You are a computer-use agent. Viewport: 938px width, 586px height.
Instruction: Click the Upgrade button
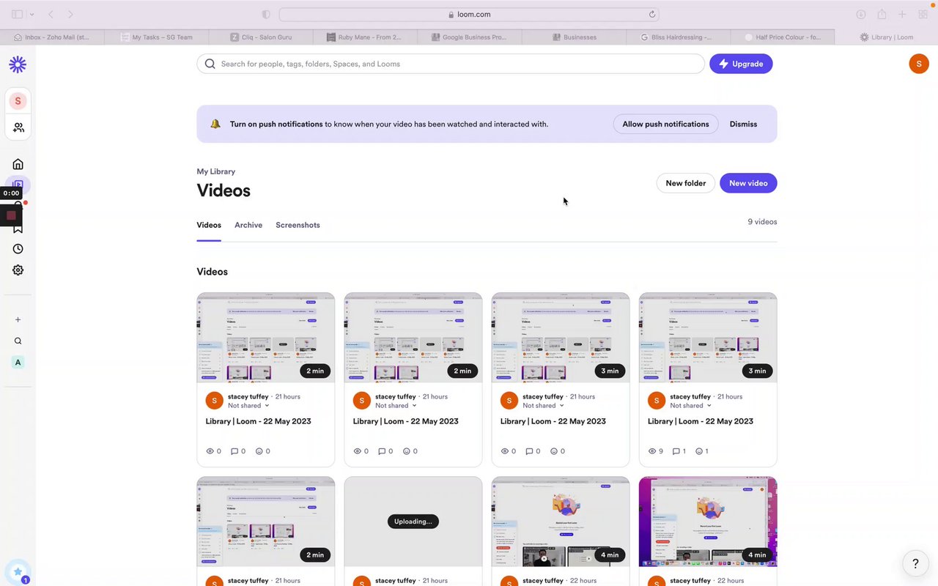click(x=741, y=64)
